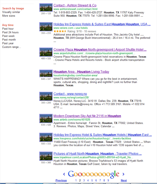157x184 pixels.
Task: Go to results page 3
Action: point(84,180)
